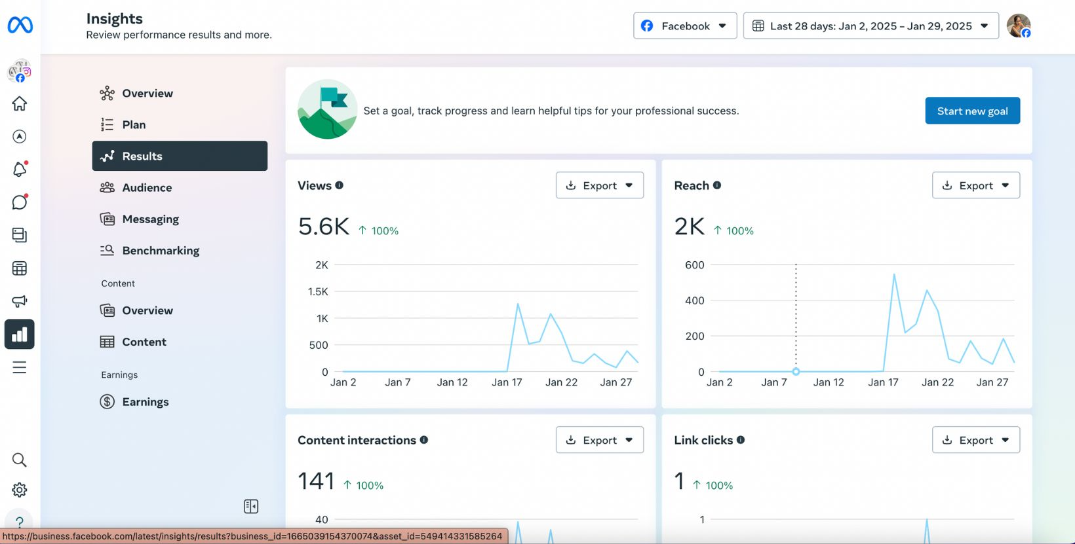The height and width of the screenshot is (544, 1075).
Task: Open Settings gear icon
Action: coord(20,490)
